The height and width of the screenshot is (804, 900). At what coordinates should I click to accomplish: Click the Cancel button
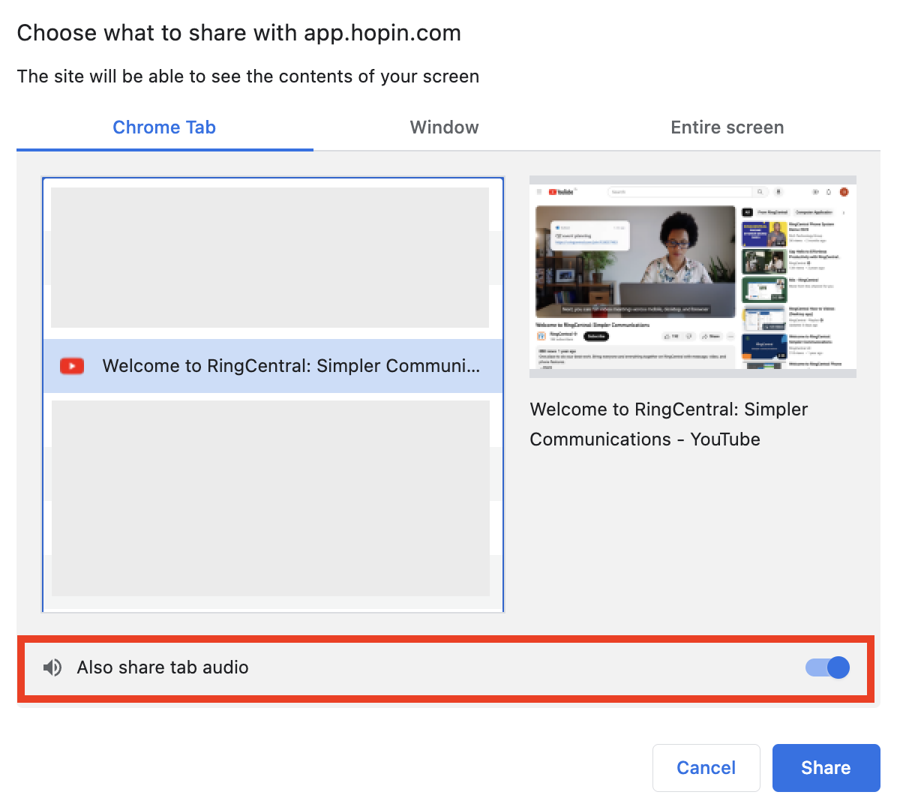point(706,768)
